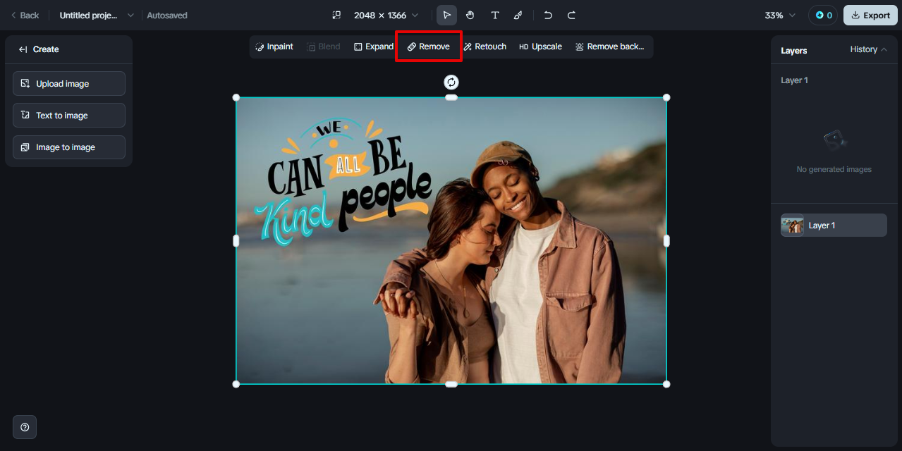Screen dimensions: 902x451
Task: Go back using the Back button
Action: point(25,15)
